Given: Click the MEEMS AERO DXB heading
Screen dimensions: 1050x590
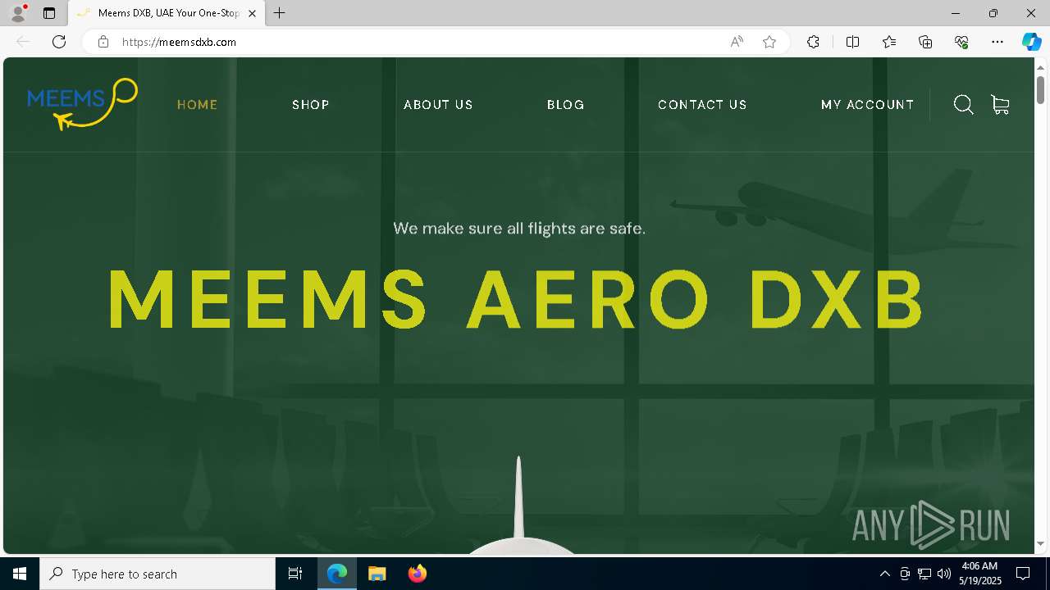Looking at the screenshot, I should click(x=517, y=299).
